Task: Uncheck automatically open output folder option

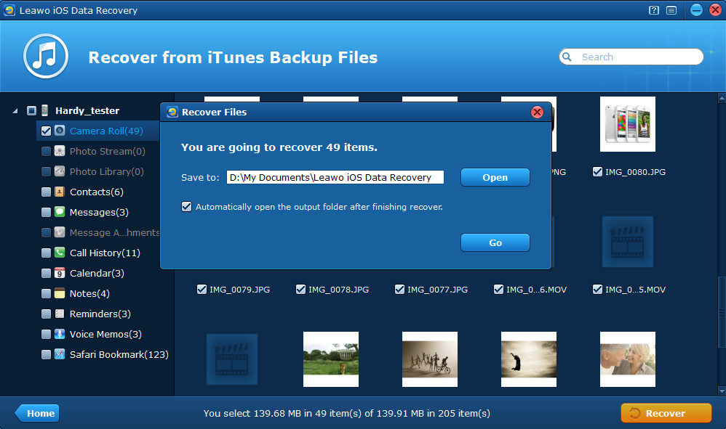Action: 187,206
